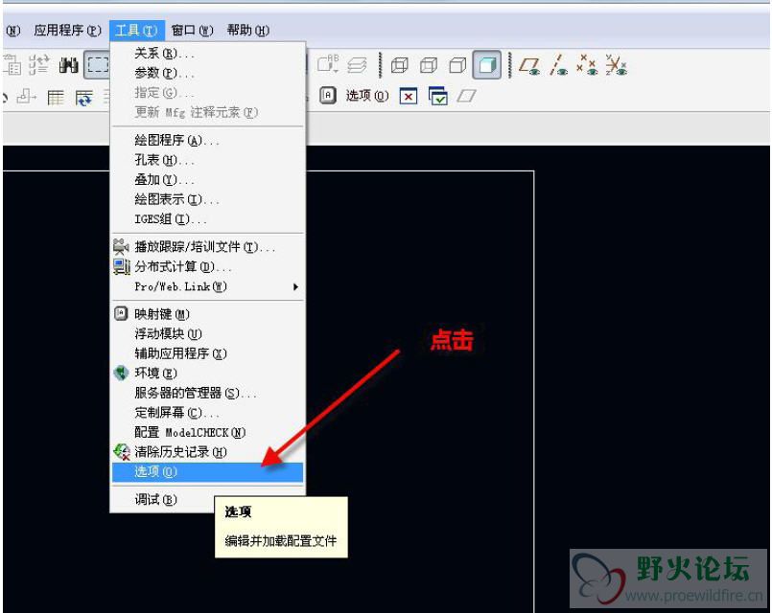Open 映射键 mapkeys menu entry
The image size is (772, 613).
coord(162,314)
